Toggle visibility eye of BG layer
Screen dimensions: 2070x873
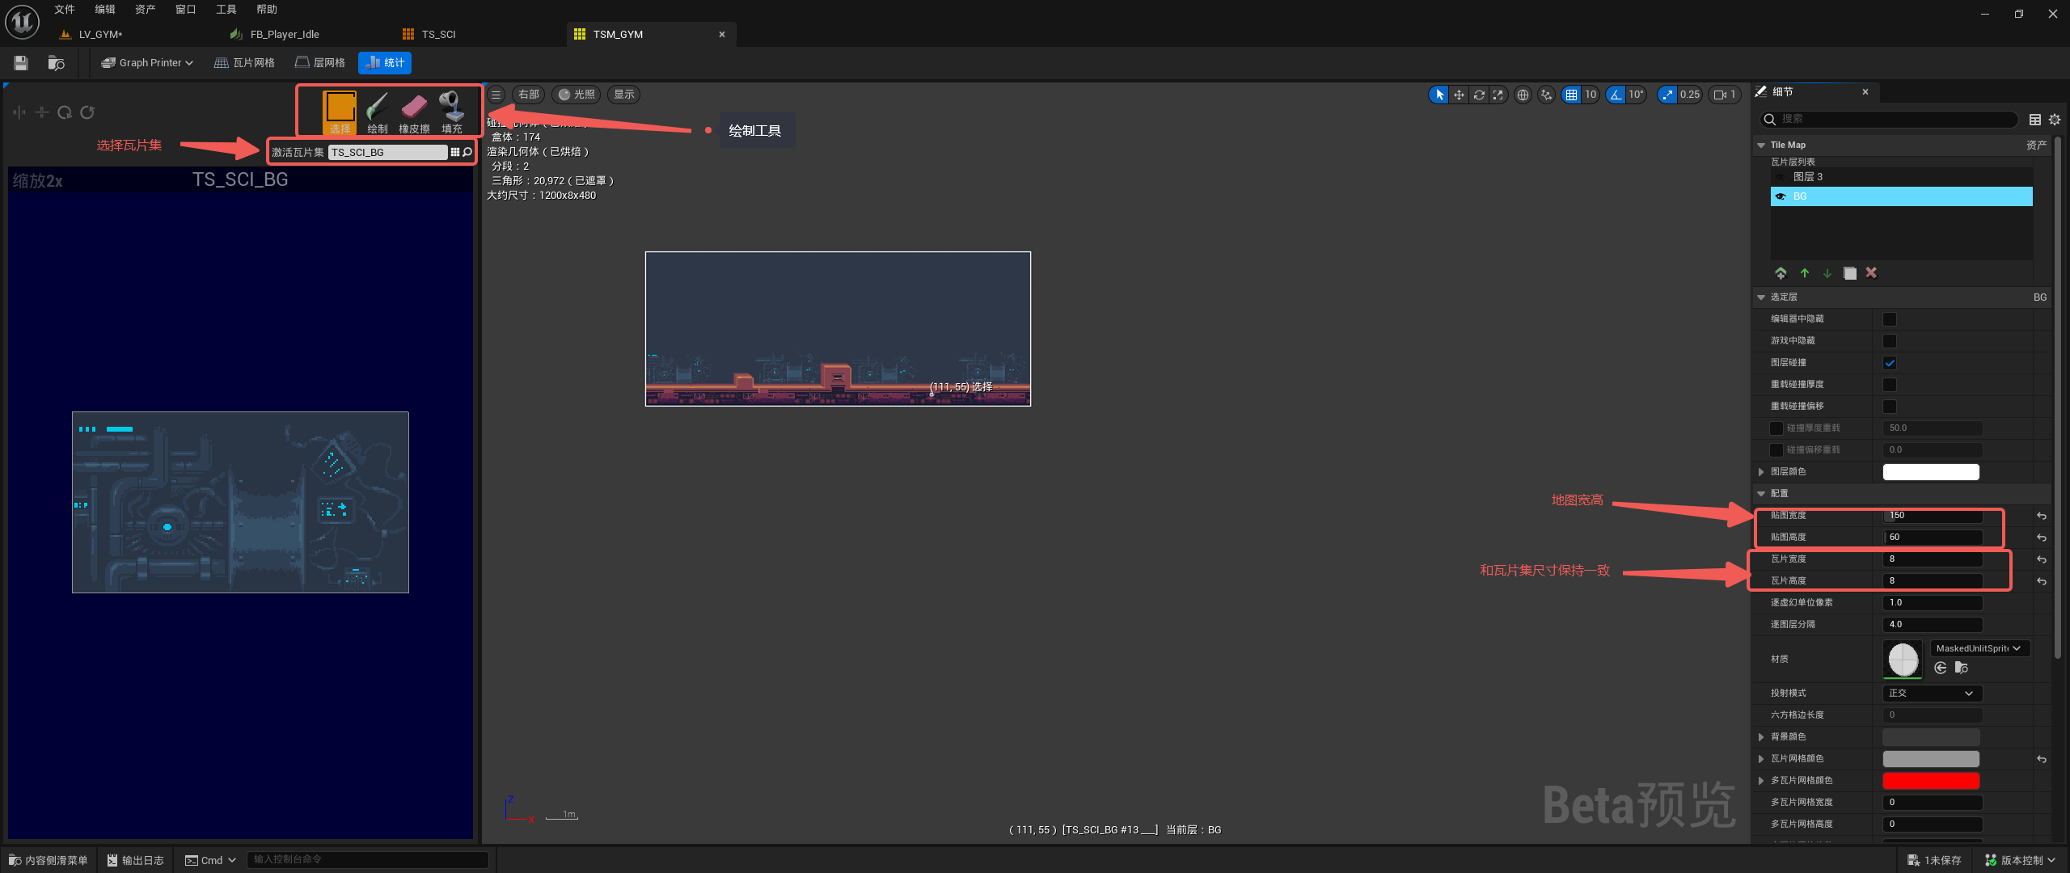(1781, 196)
